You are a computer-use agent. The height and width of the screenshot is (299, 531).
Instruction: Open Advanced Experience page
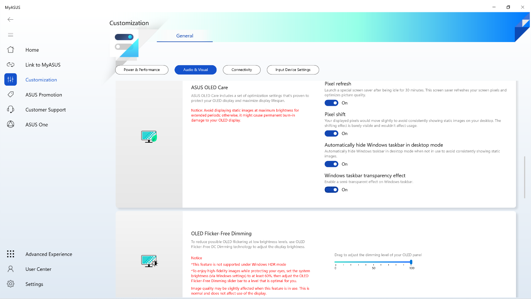49,254
